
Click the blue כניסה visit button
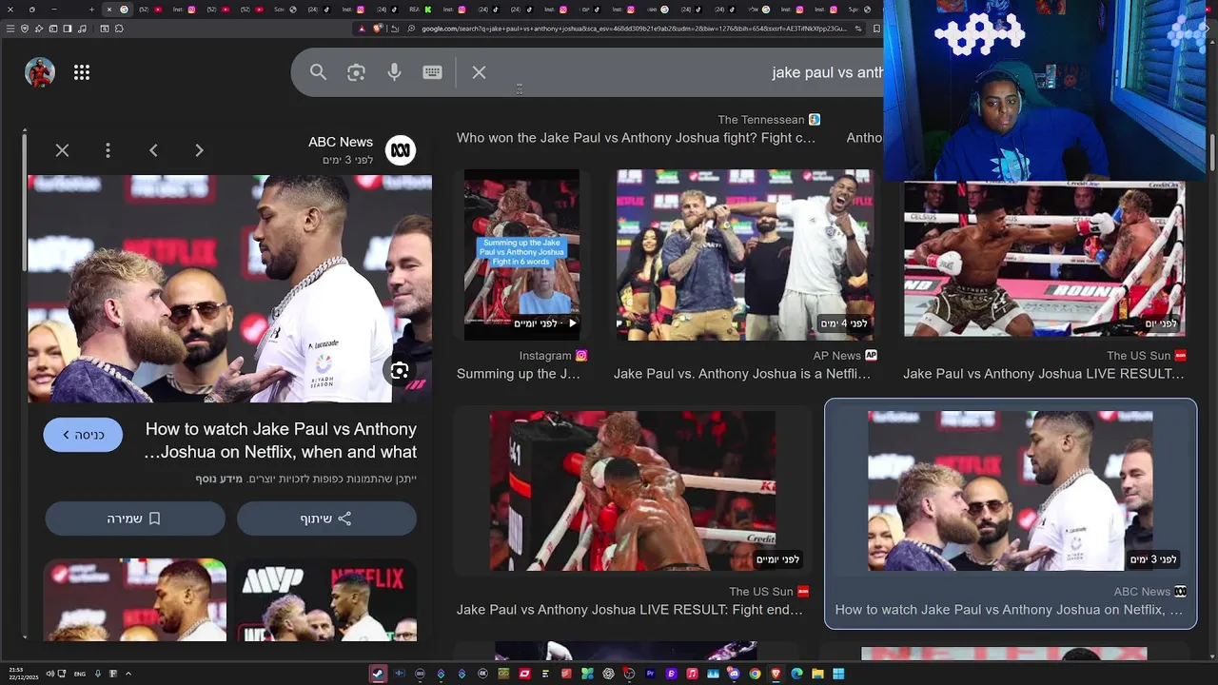pyautogui.click(x=83, y=435)
